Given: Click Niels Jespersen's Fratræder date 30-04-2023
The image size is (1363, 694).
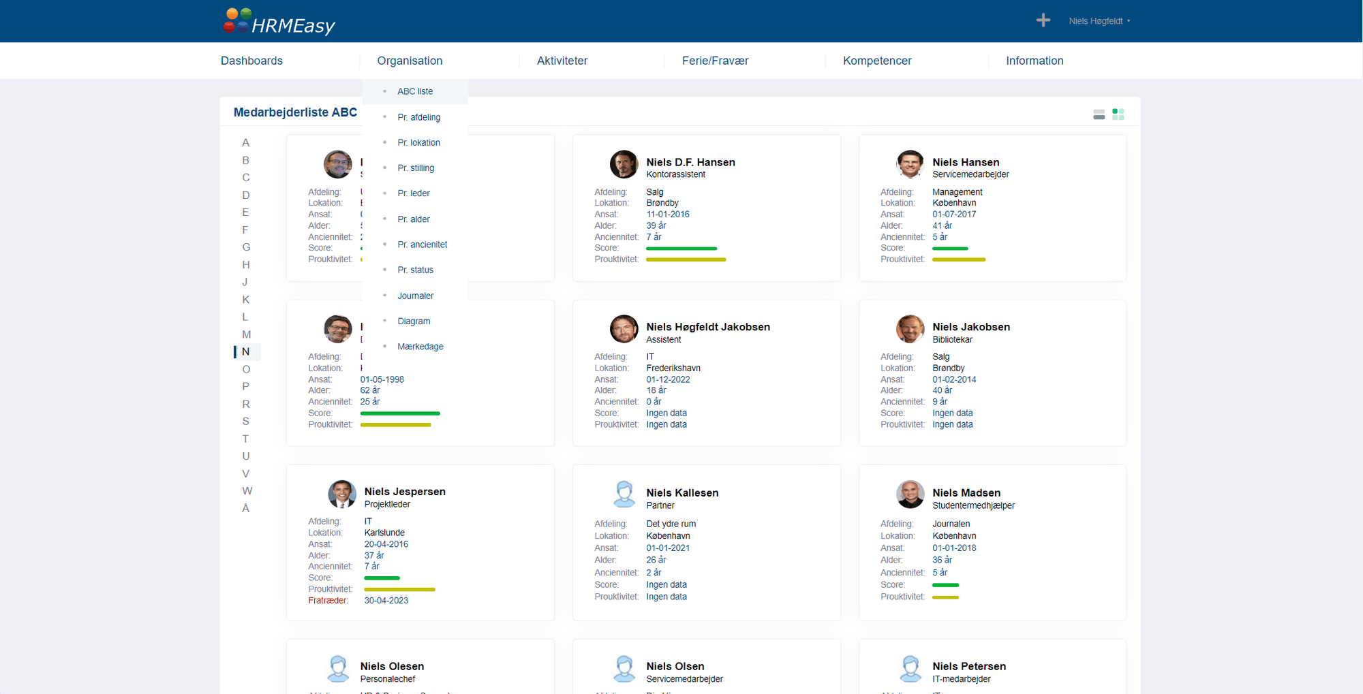Looking at the screenshot, I should pyautogui.click(x=386, y=601).
